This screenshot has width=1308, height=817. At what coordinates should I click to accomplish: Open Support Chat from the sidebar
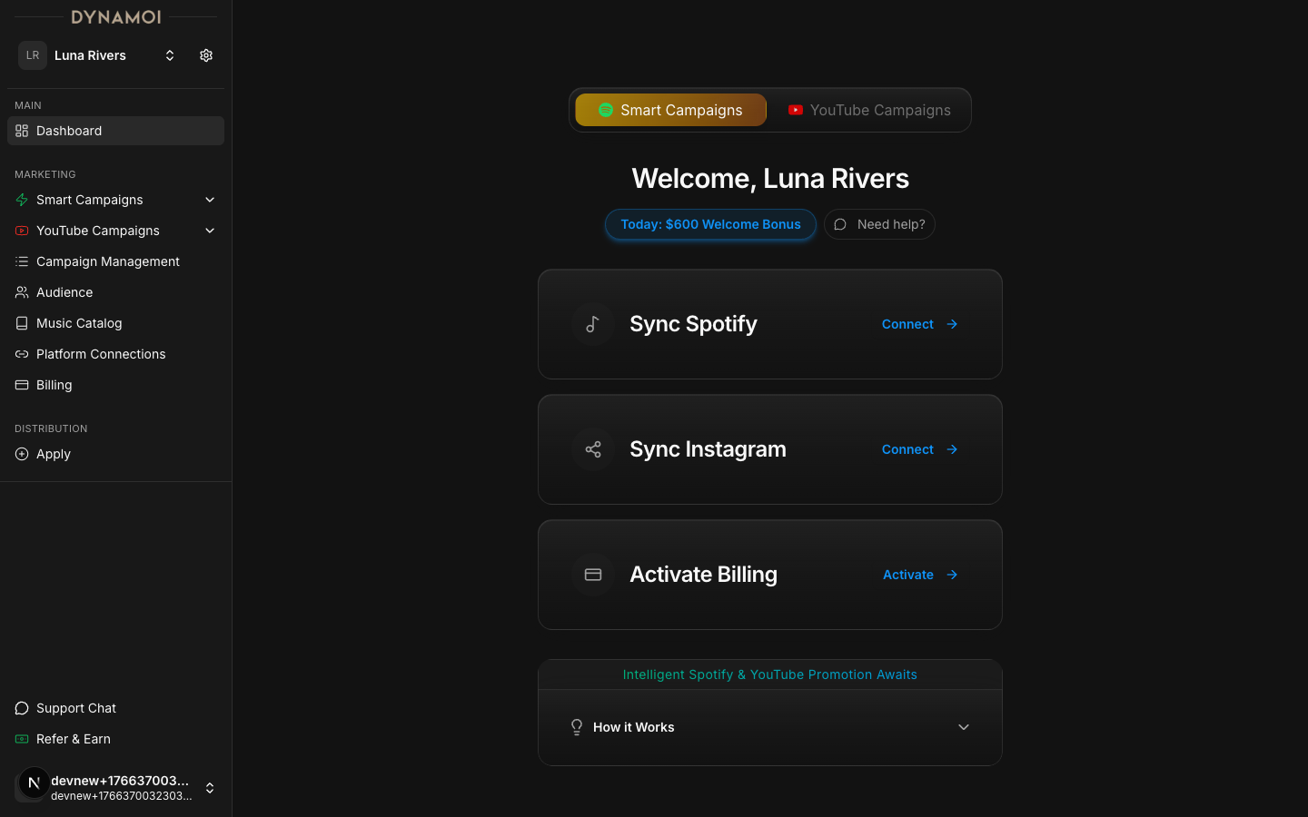coord(76,708)
